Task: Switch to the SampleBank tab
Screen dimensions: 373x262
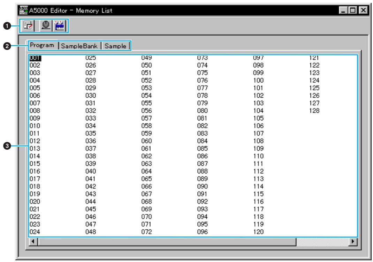Action: coord(79,46)
